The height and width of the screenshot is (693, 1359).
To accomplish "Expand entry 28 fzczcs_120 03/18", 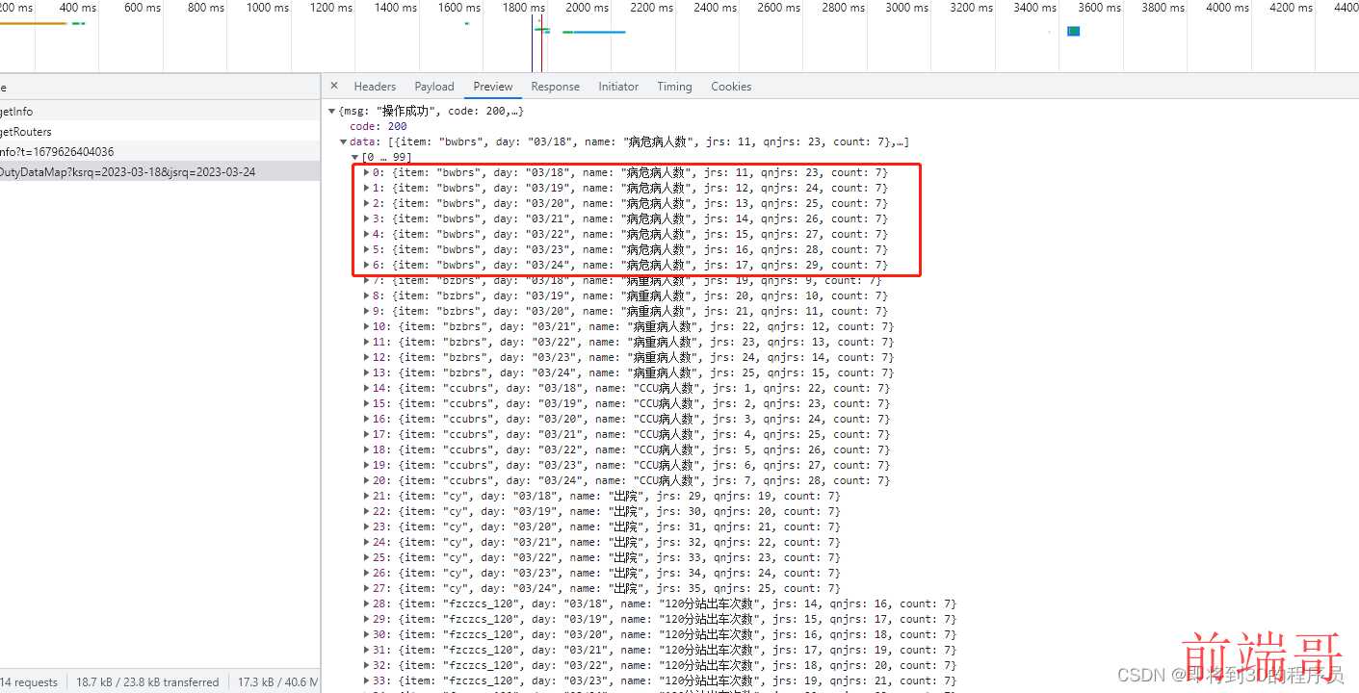I will tap(366, 603).
